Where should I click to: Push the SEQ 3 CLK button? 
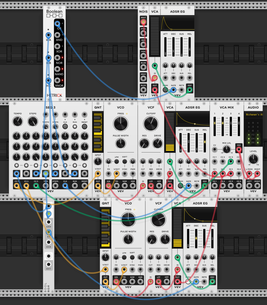click(65, 127)
